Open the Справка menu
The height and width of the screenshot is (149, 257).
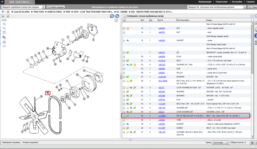tap(250, 2)
